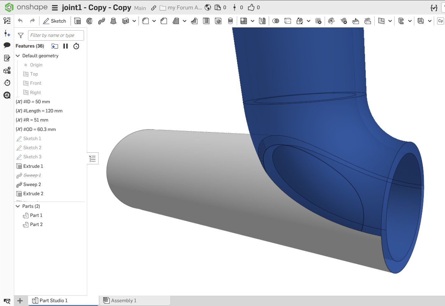445x306 pixels.
Task: Open the Custom features Cp button
Action: tap(440, 21)
